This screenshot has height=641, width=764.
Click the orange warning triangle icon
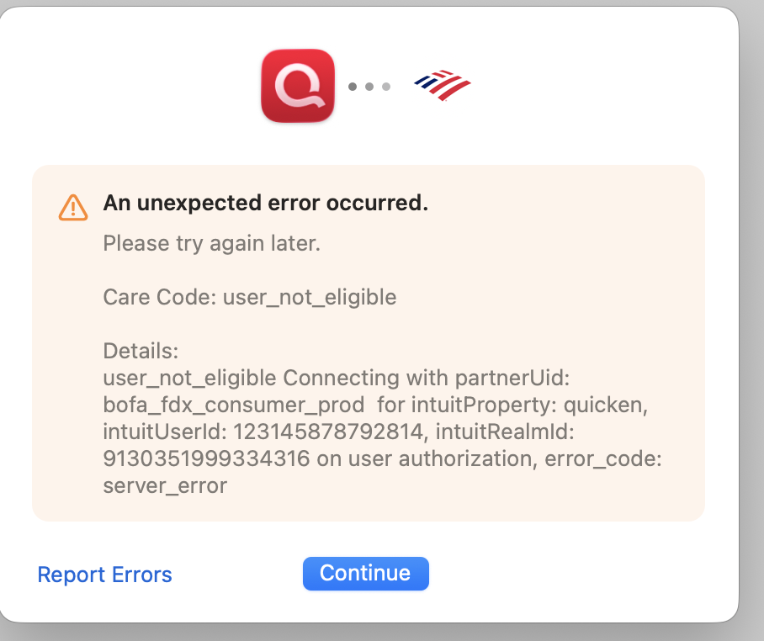point(73,206)
